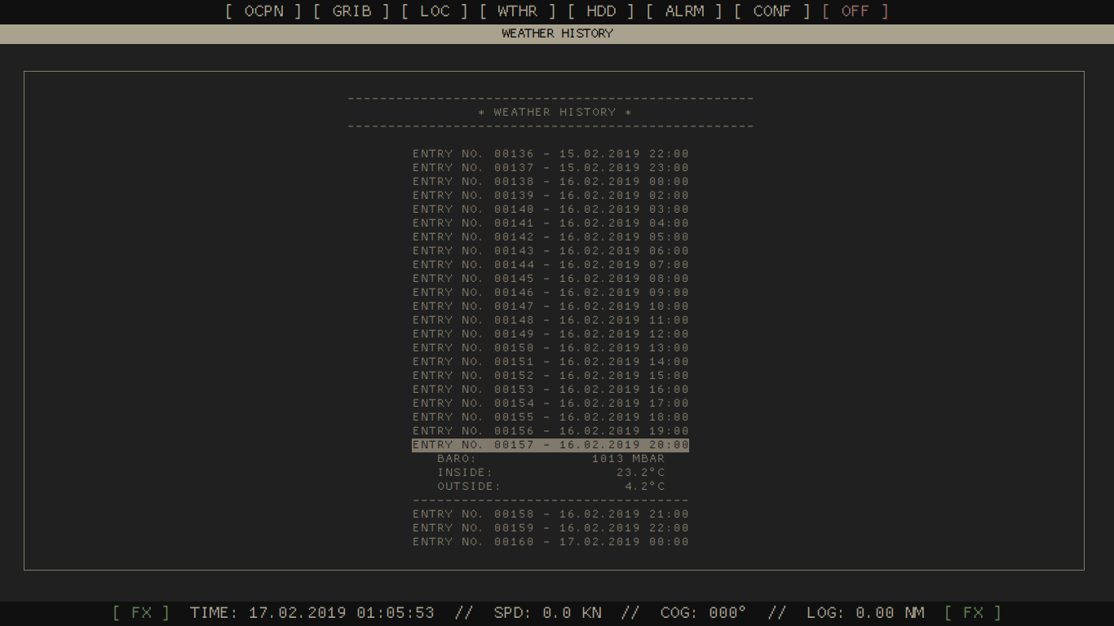Click the OFF power button
This screenshot has height=626, width=1114.
tap(855, 11)
